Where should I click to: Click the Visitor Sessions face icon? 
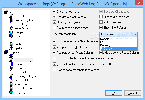pyautogui.click(x=11, y=28)
